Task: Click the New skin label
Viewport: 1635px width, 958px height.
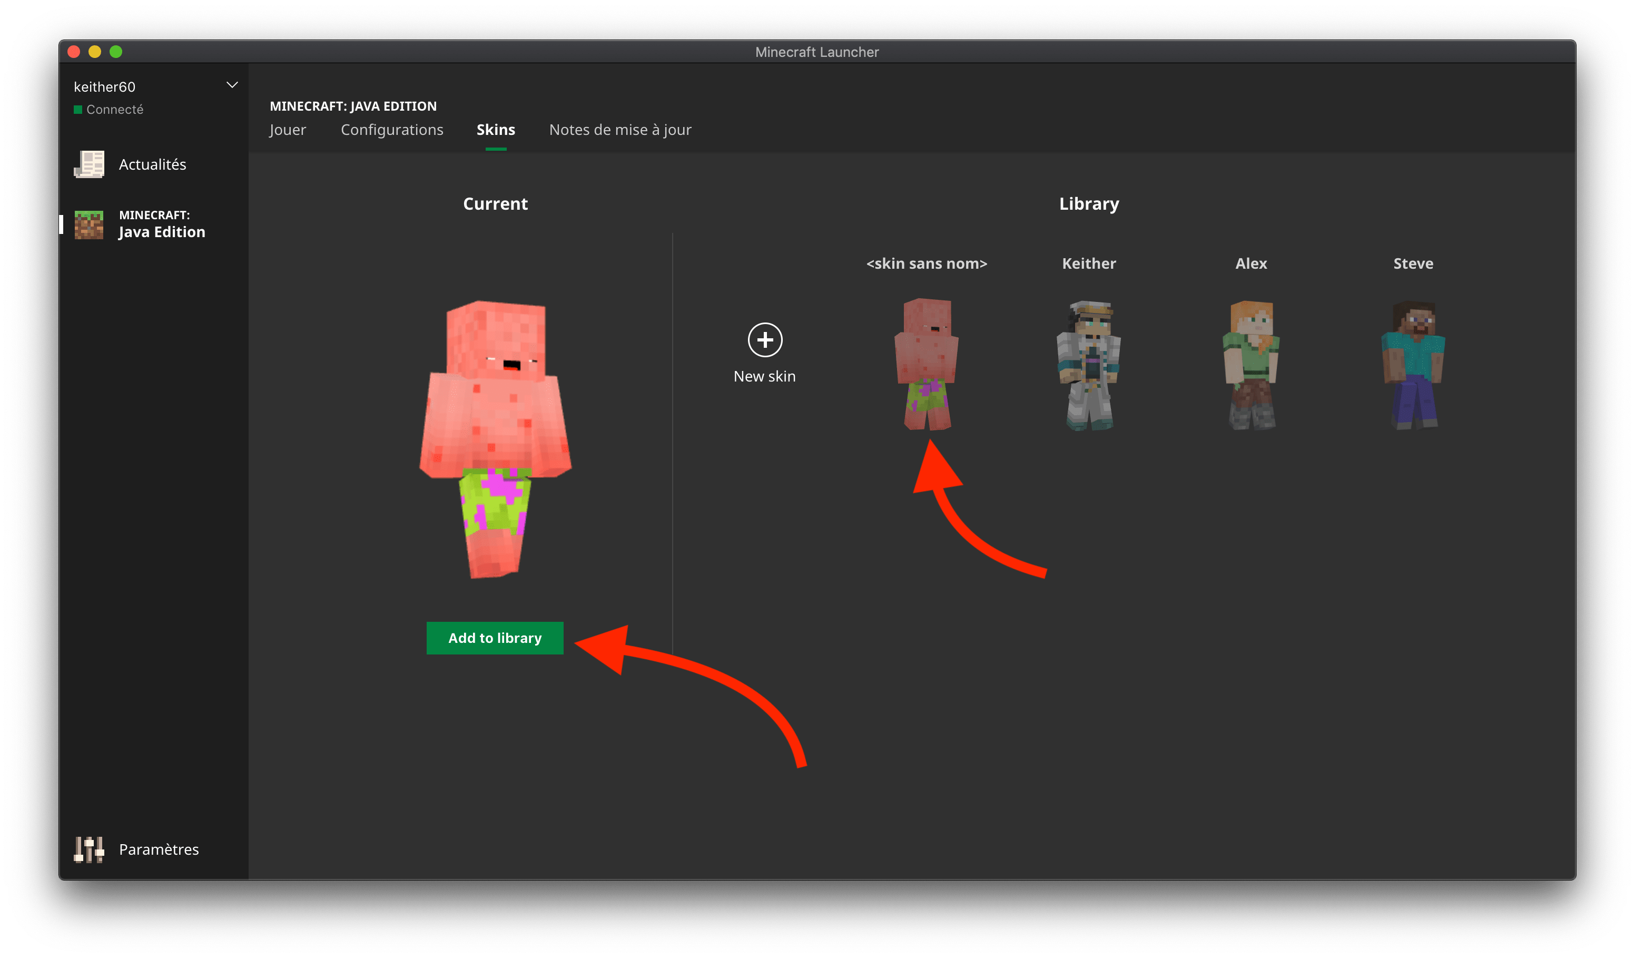Action: (764, 376)
